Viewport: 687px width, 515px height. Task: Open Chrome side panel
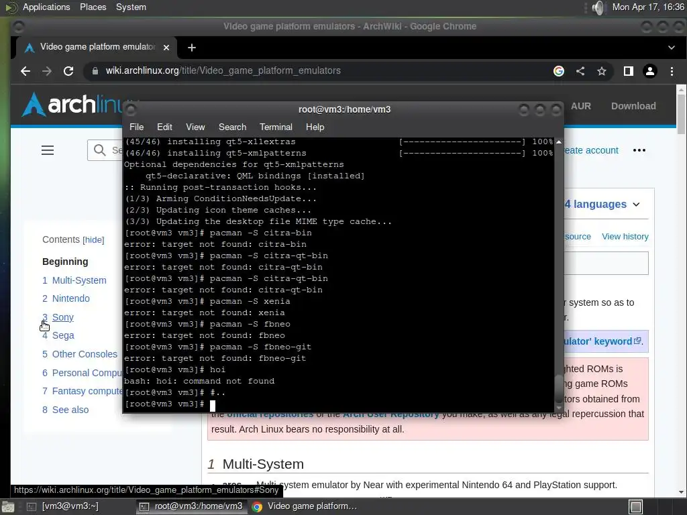pyautogui.click(x=628, y=71)
